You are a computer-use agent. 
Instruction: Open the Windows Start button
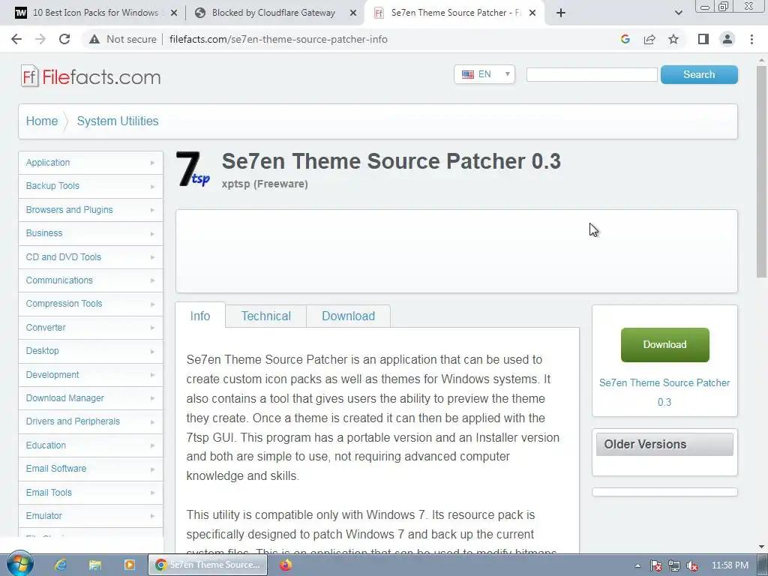[20, 564]
